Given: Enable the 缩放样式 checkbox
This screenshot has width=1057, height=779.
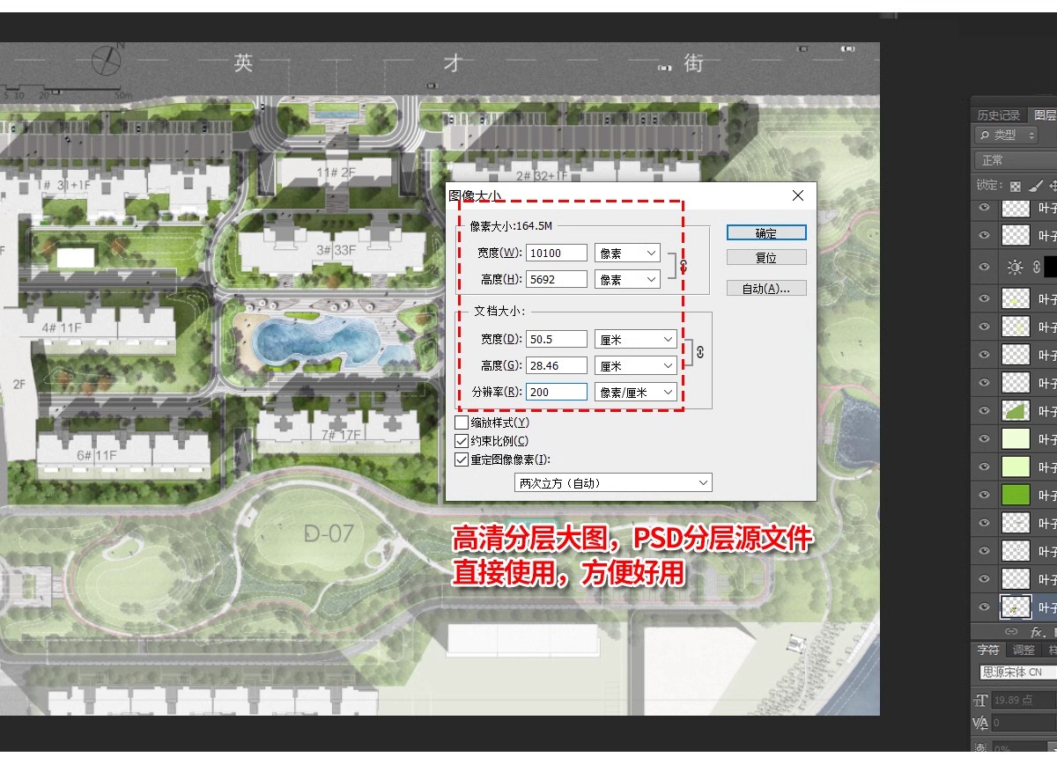Looking at the screenshot, I should tap(460, 422).
